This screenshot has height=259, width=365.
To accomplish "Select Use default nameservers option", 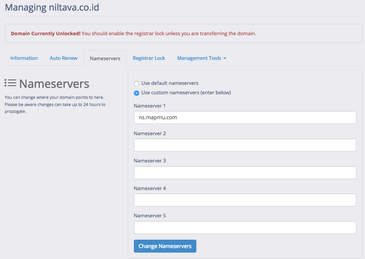I will click(x=137, y=83).
